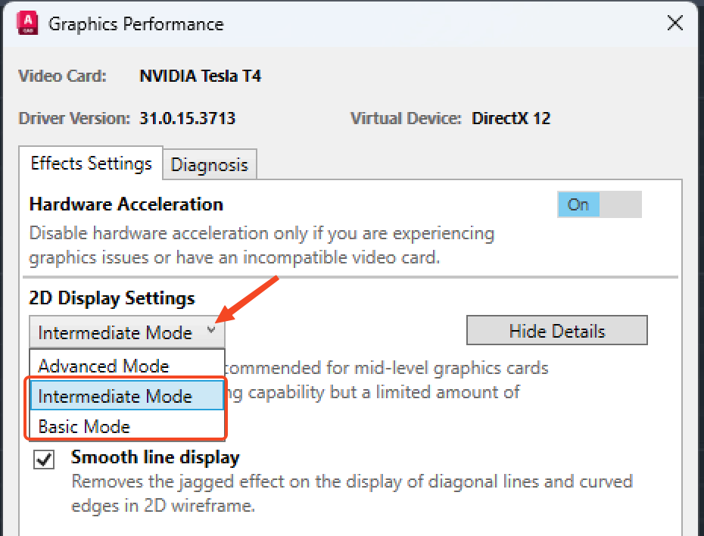Click the AutoCAD logo icon
Viewport: 704px width, 536px height.
27,23
